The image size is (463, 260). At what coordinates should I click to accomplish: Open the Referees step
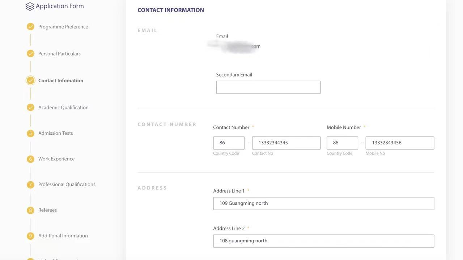click(x=47, y=210)
